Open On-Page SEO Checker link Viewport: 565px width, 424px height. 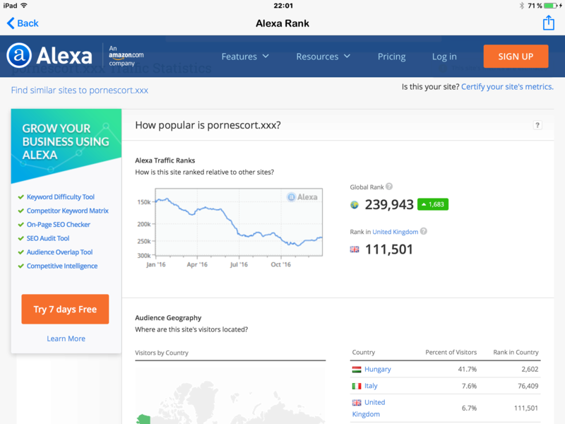59,224
